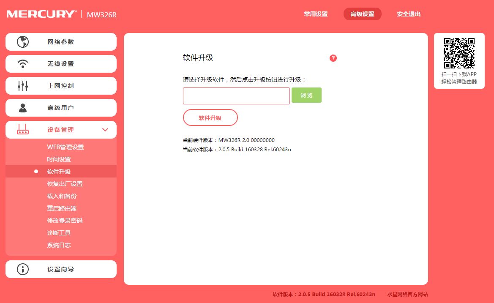494x303 pixels.
Task: Click the 轻松管理路由器 caption
Action: (459, 82)
